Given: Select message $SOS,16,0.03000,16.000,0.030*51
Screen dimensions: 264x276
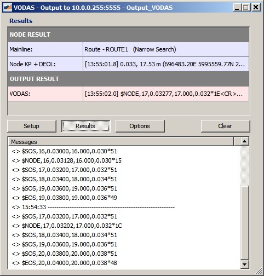Looking at the screenshot, I should (x=65, y=151).
